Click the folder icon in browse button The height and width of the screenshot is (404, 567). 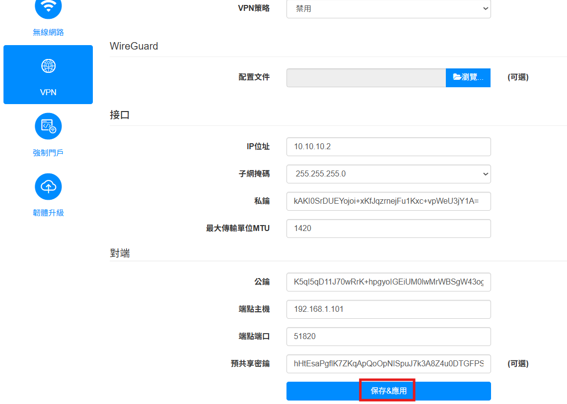[457, 77]
